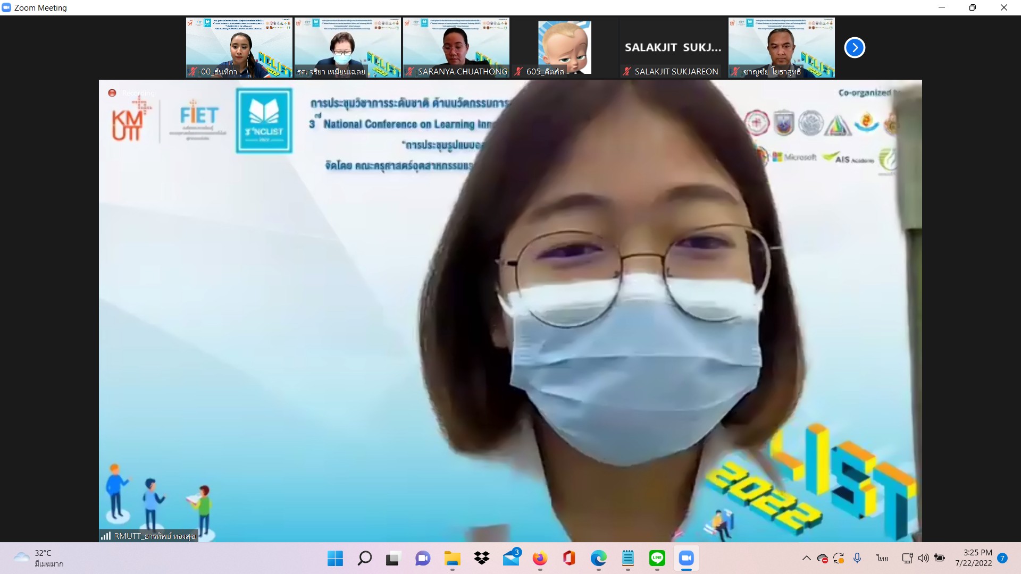
Task: Open notification center badge with 7
Action: click(1002, 558)
